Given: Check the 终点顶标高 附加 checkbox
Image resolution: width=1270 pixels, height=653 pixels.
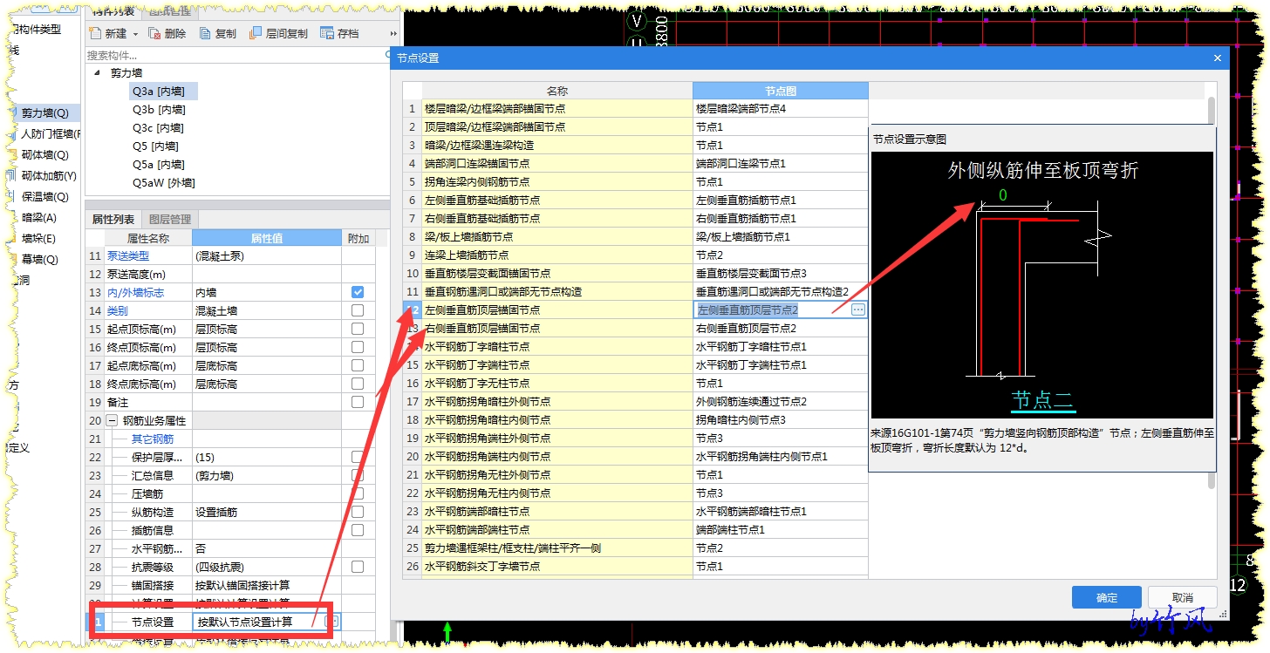Looking at the screenshot, I should (x=358, y=347).
